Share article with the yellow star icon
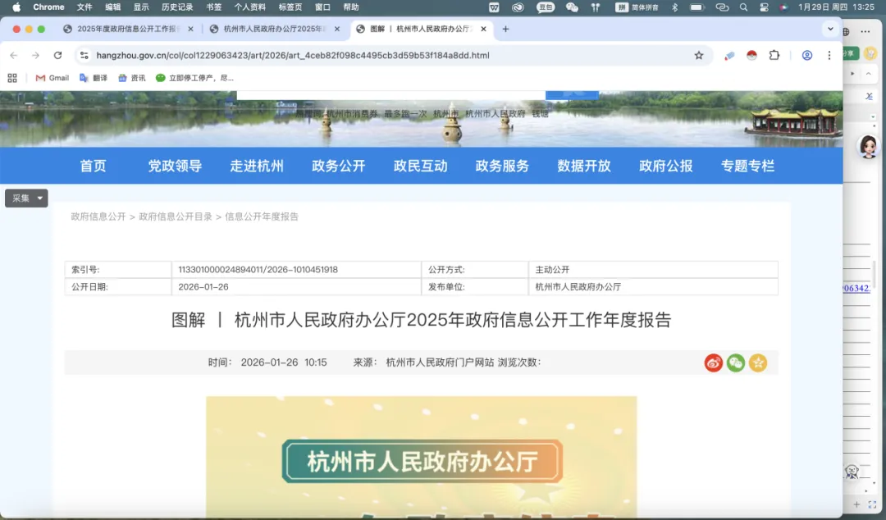The width and height of the screenshot is (886, 520). pos(758,363)
